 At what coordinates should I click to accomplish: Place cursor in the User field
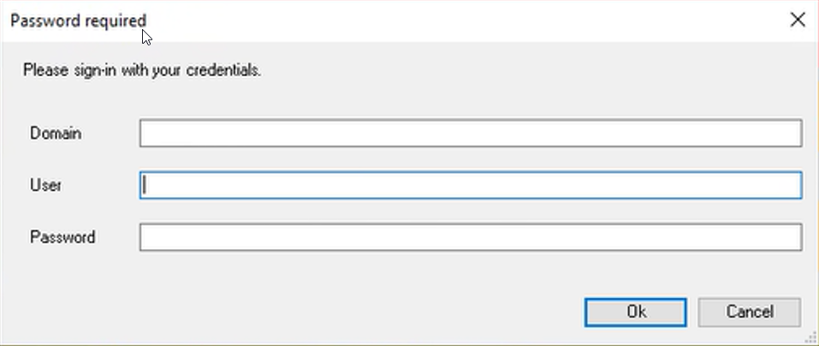(471, 185)
